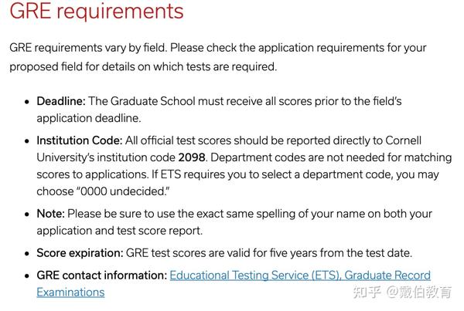This screenshot has width=464, height=311.
Task: Click the bold institution code 2098
Action: pyautogui.click(x=192, y=157)
